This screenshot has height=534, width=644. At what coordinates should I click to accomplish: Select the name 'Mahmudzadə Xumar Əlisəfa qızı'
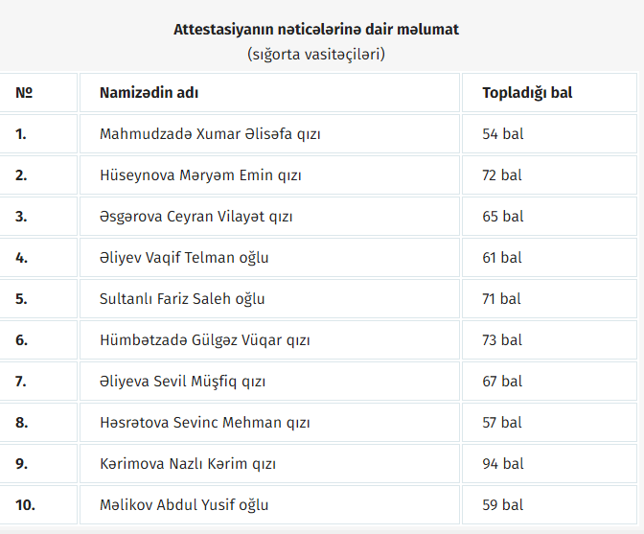coord(210,134)
